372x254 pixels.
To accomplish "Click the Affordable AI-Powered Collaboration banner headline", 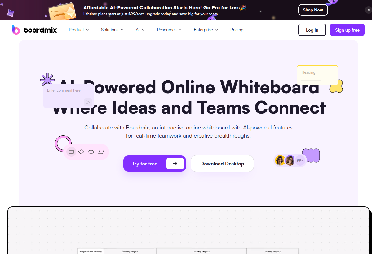I will [x=165, y=7].
